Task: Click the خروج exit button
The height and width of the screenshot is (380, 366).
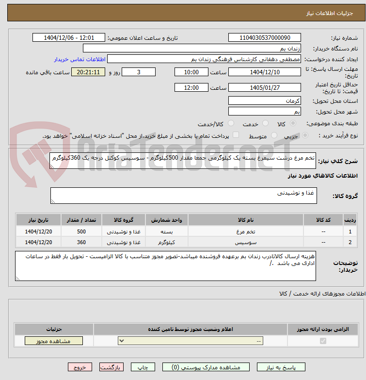Action: point(80,367)
